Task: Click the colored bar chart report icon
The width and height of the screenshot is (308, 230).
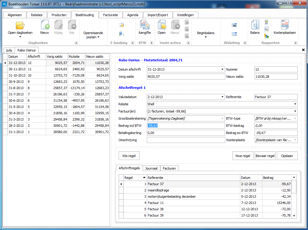Action: pyautogui.click(x=266, y=36)
